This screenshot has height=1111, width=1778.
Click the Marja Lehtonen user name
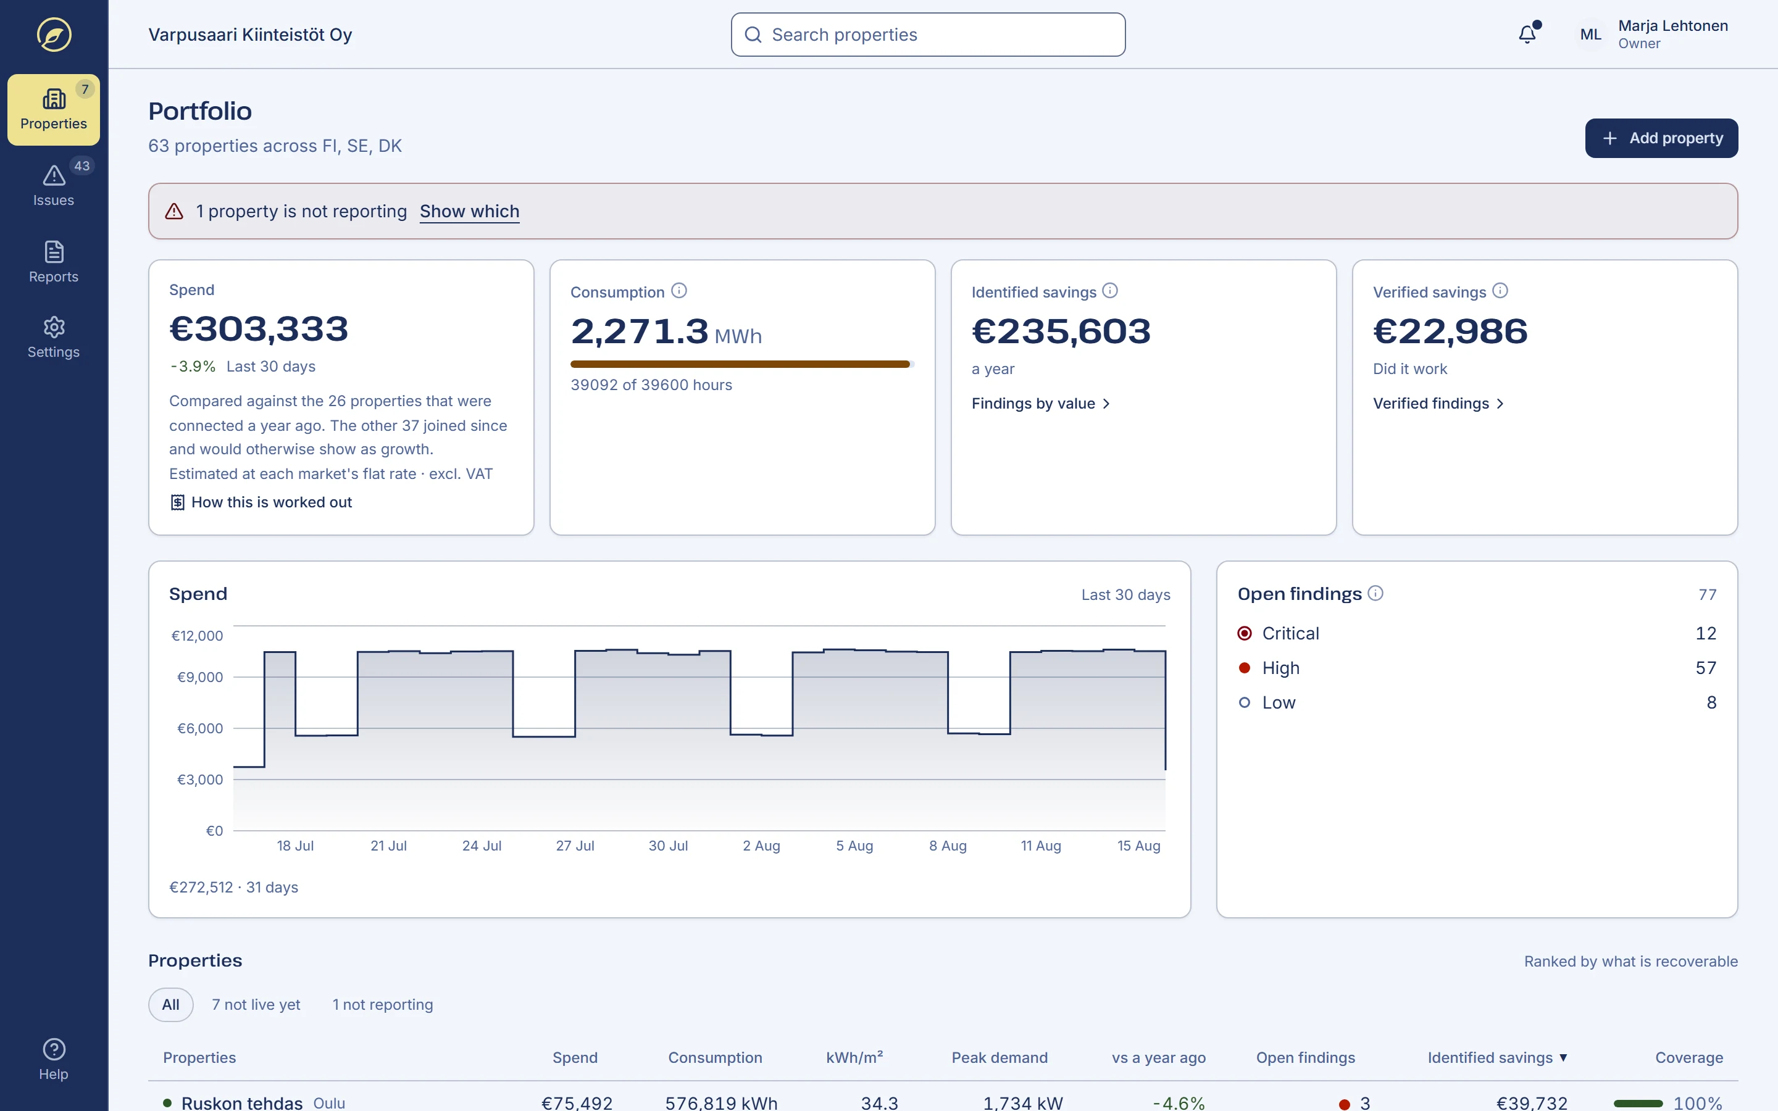[x=1673, y=26]
